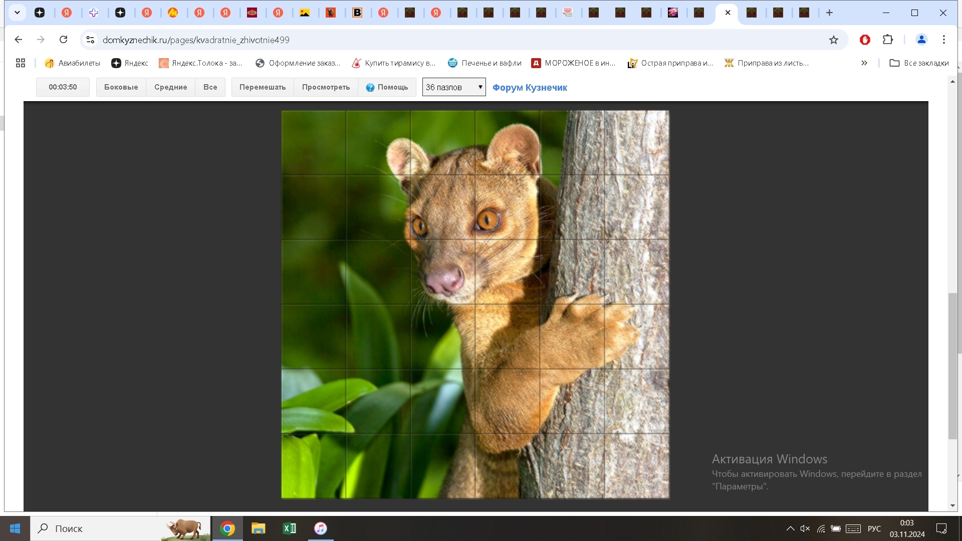
Task: Open the Windows Start menu
Action: tap(15, 528)
